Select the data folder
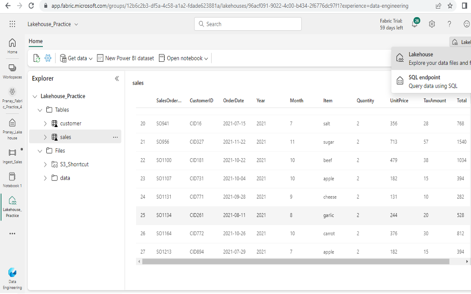The image size is (471, 294). click(x=65, y=178)
